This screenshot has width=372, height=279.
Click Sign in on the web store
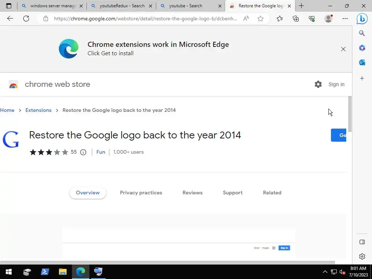(x=336, y=84)
